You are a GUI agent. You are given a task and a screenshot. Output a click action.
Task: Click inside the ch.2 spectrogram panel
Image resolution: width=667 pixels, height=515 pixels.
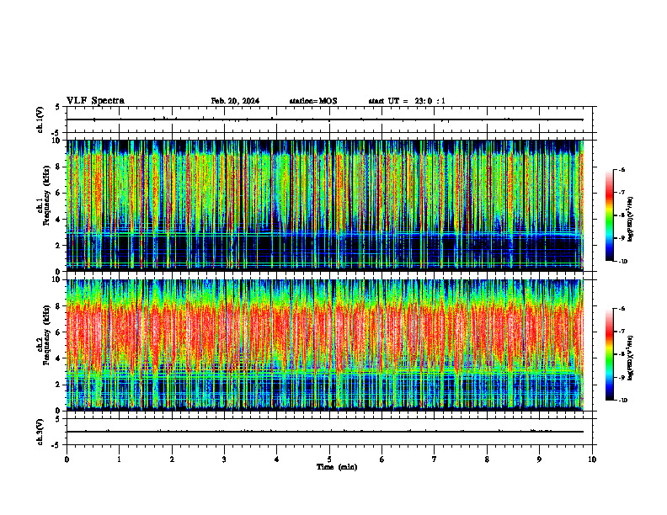[x=325, y=345]
